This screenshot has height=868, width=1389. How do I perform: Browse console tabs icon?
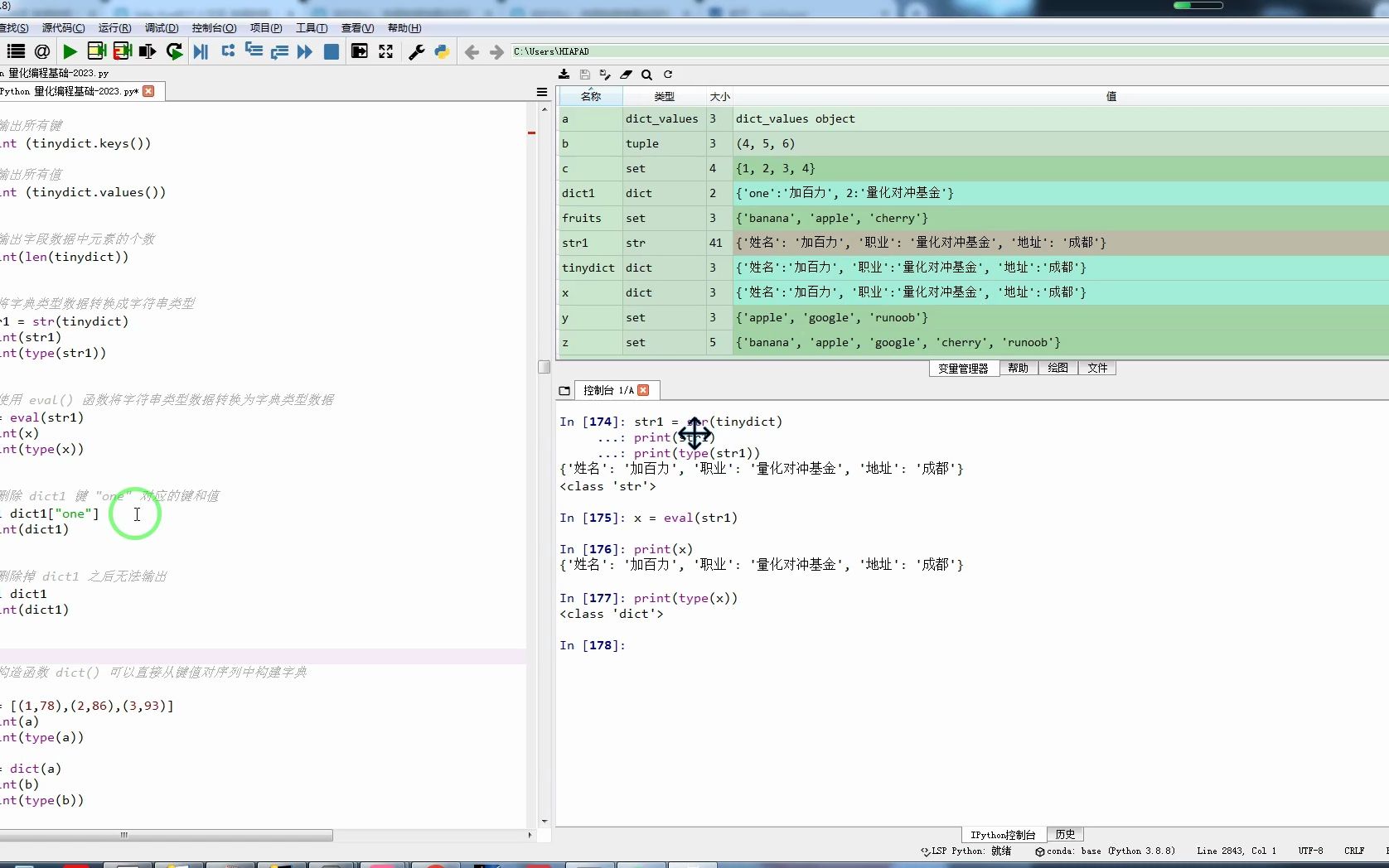click(564, 390)
